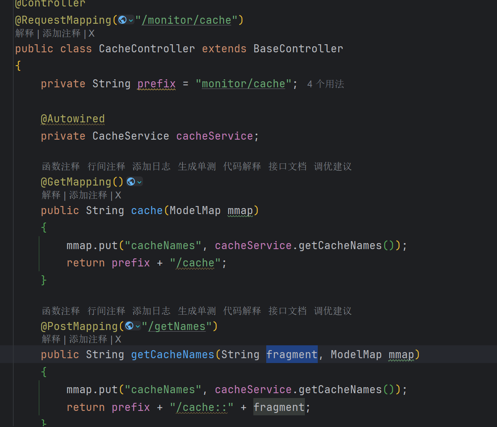497x427 pixels.
Task: Click the highlighted fragment parameter
Action: coord(292,355)
